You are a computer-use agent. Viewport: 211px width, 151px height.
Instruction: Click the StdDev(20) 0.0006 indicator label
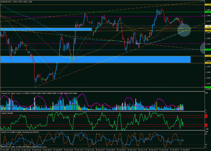pos(70,93)
